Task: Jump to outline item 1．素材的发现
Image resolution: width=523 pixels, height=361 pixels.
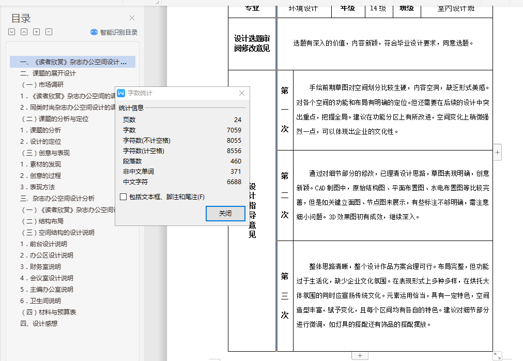Action: click(40, 164)
